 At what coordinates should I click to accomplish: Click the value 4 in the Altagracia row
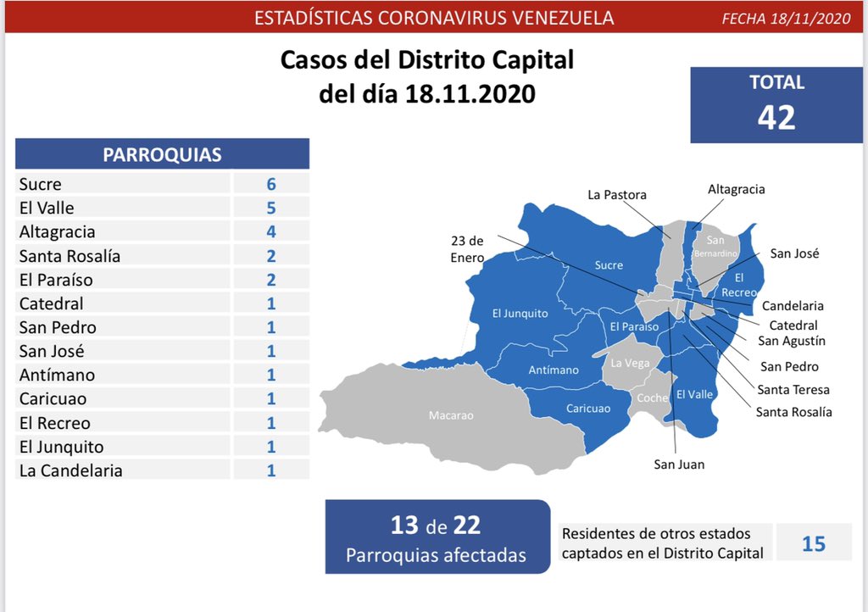point(271,231)
